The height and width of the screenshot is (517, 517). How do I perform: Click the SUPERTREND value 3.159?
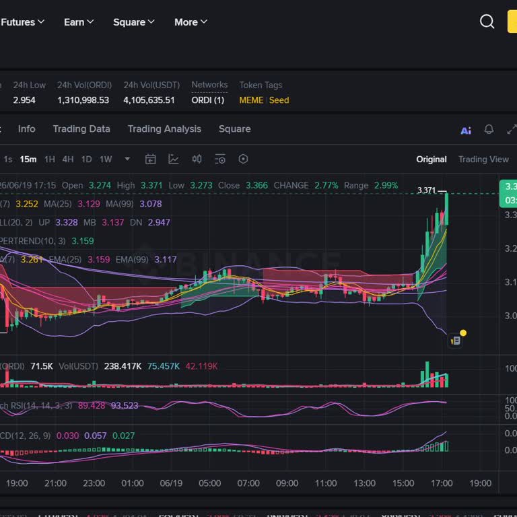(x=83, y=241)
